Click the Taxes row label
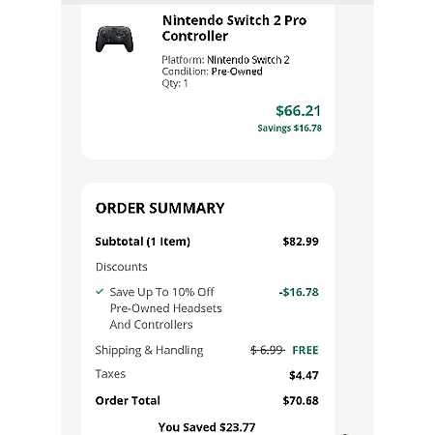Image resolution: width=435 pixels, height=435 pixels. [x=110, y=374]
